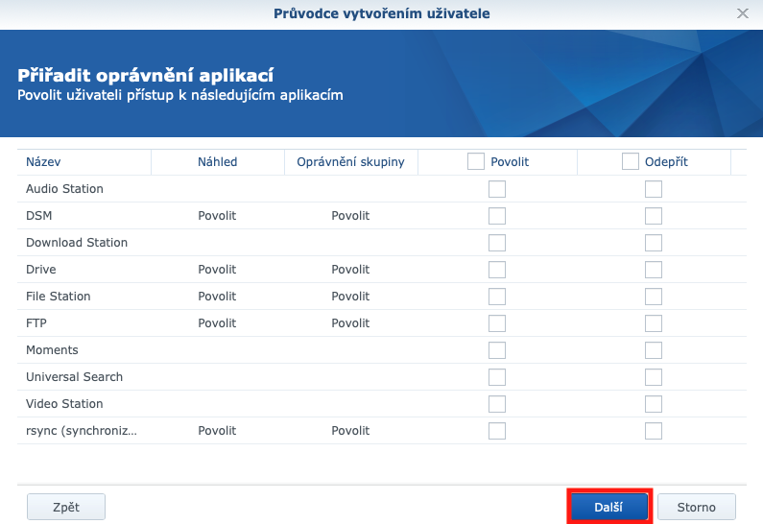Image resolution: width=763 pixels, height=524 pixels.
Task: Proceed with the Další button
Action: 608,506
